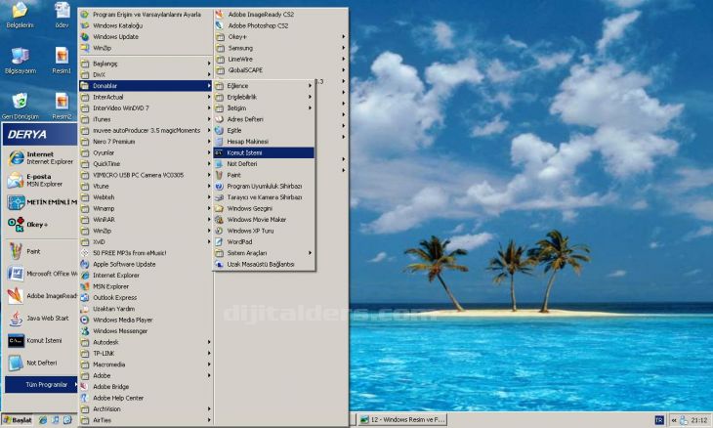Select the InterVideo WinDVD 7 folder
This screenshot has width=713, height=428.
tap(146, 108)
